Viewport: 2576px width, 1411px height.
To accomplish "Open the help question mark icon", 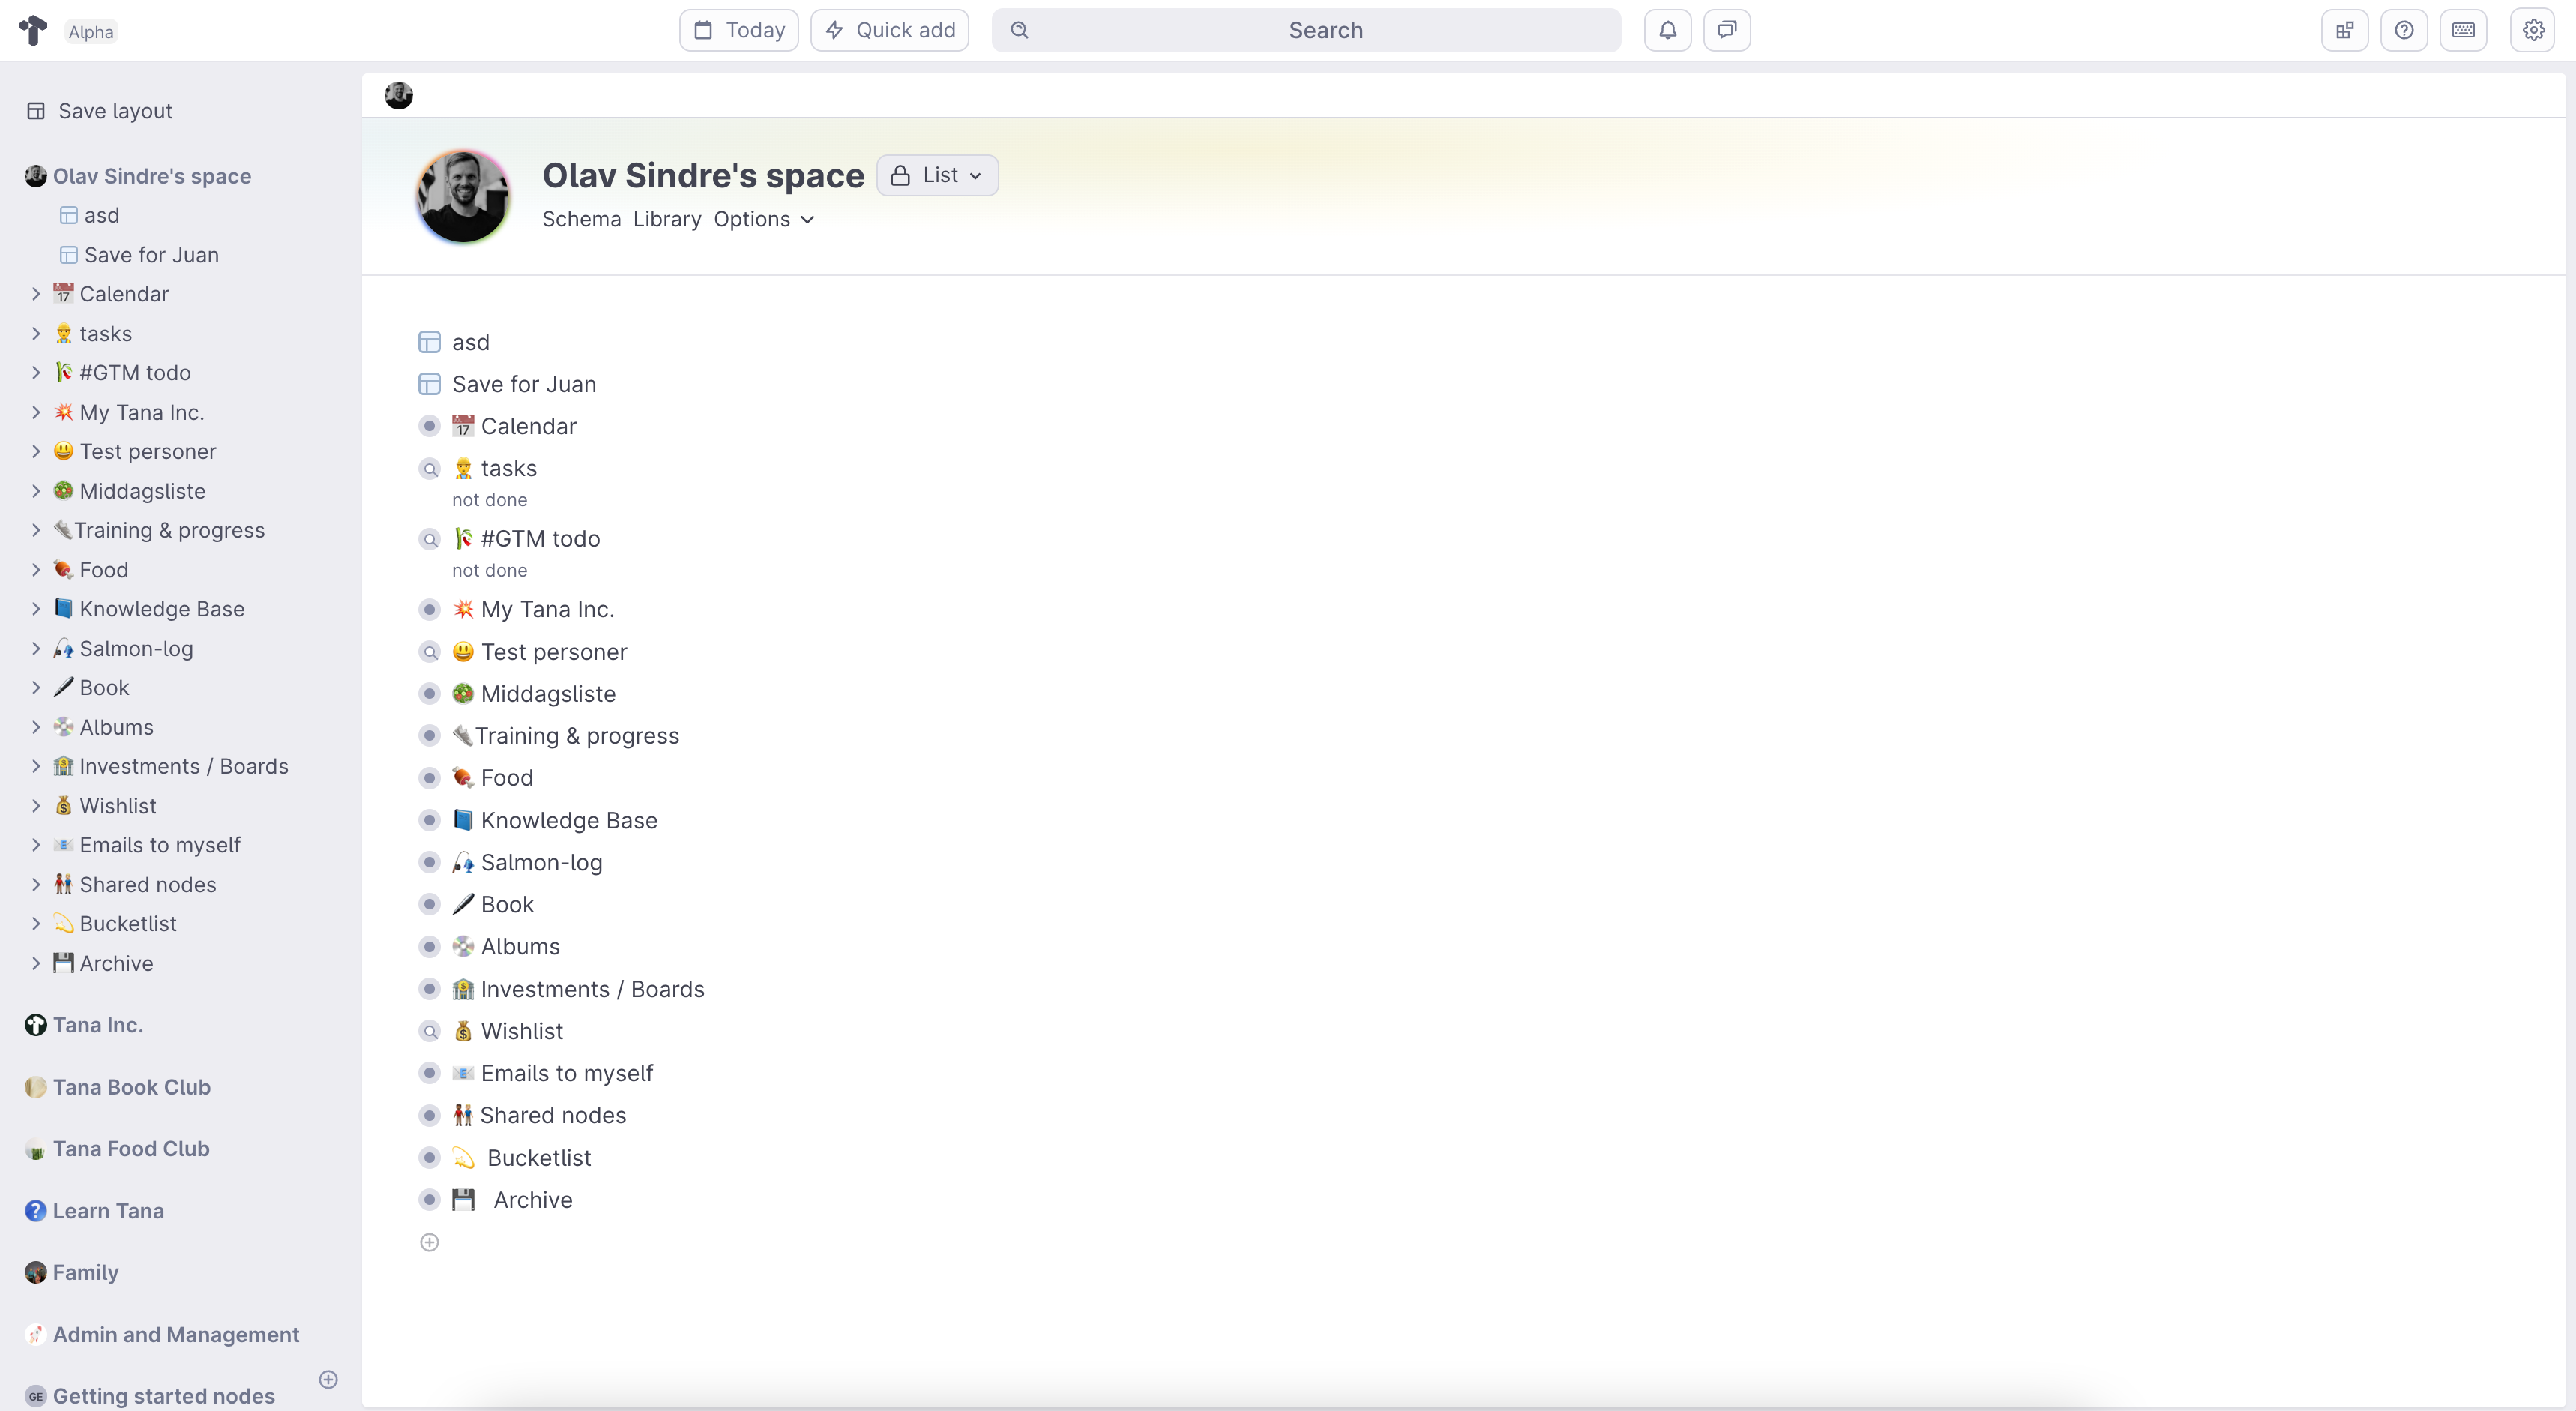I will pos(2404,30).
